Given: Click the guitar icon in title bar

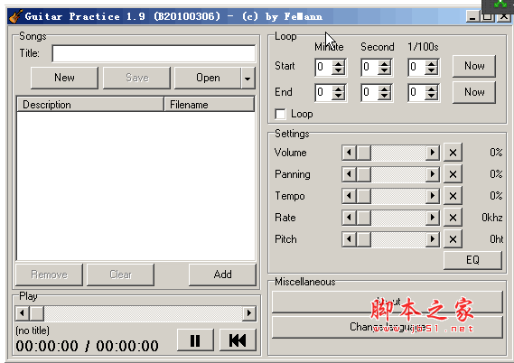Looking at the screenshot, I should tap(15, 16).
